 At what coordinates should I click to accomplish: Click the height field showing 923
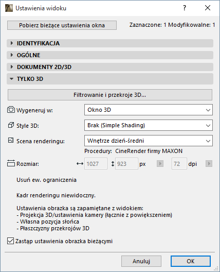[x=126, y=164]
